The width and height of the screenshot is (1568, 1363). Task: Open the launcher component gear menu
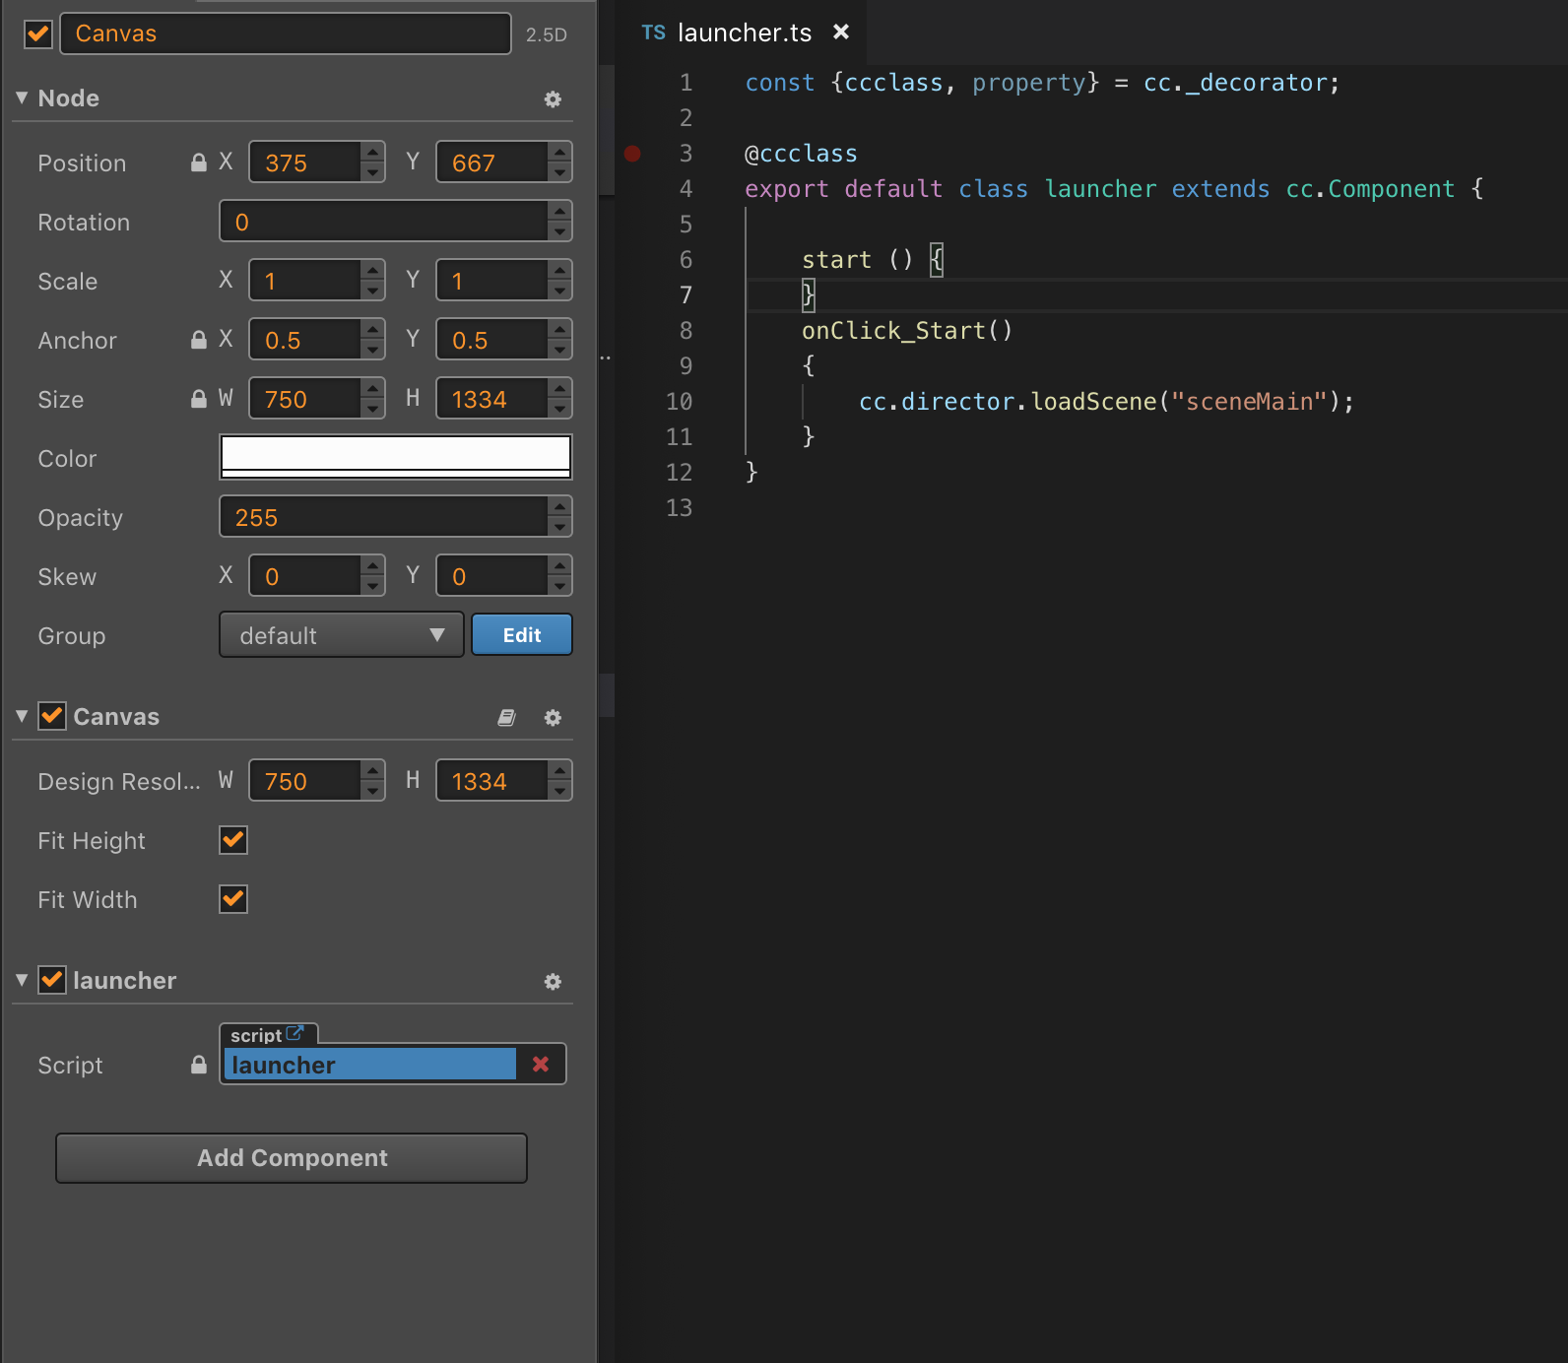click(x=553, y=982)
